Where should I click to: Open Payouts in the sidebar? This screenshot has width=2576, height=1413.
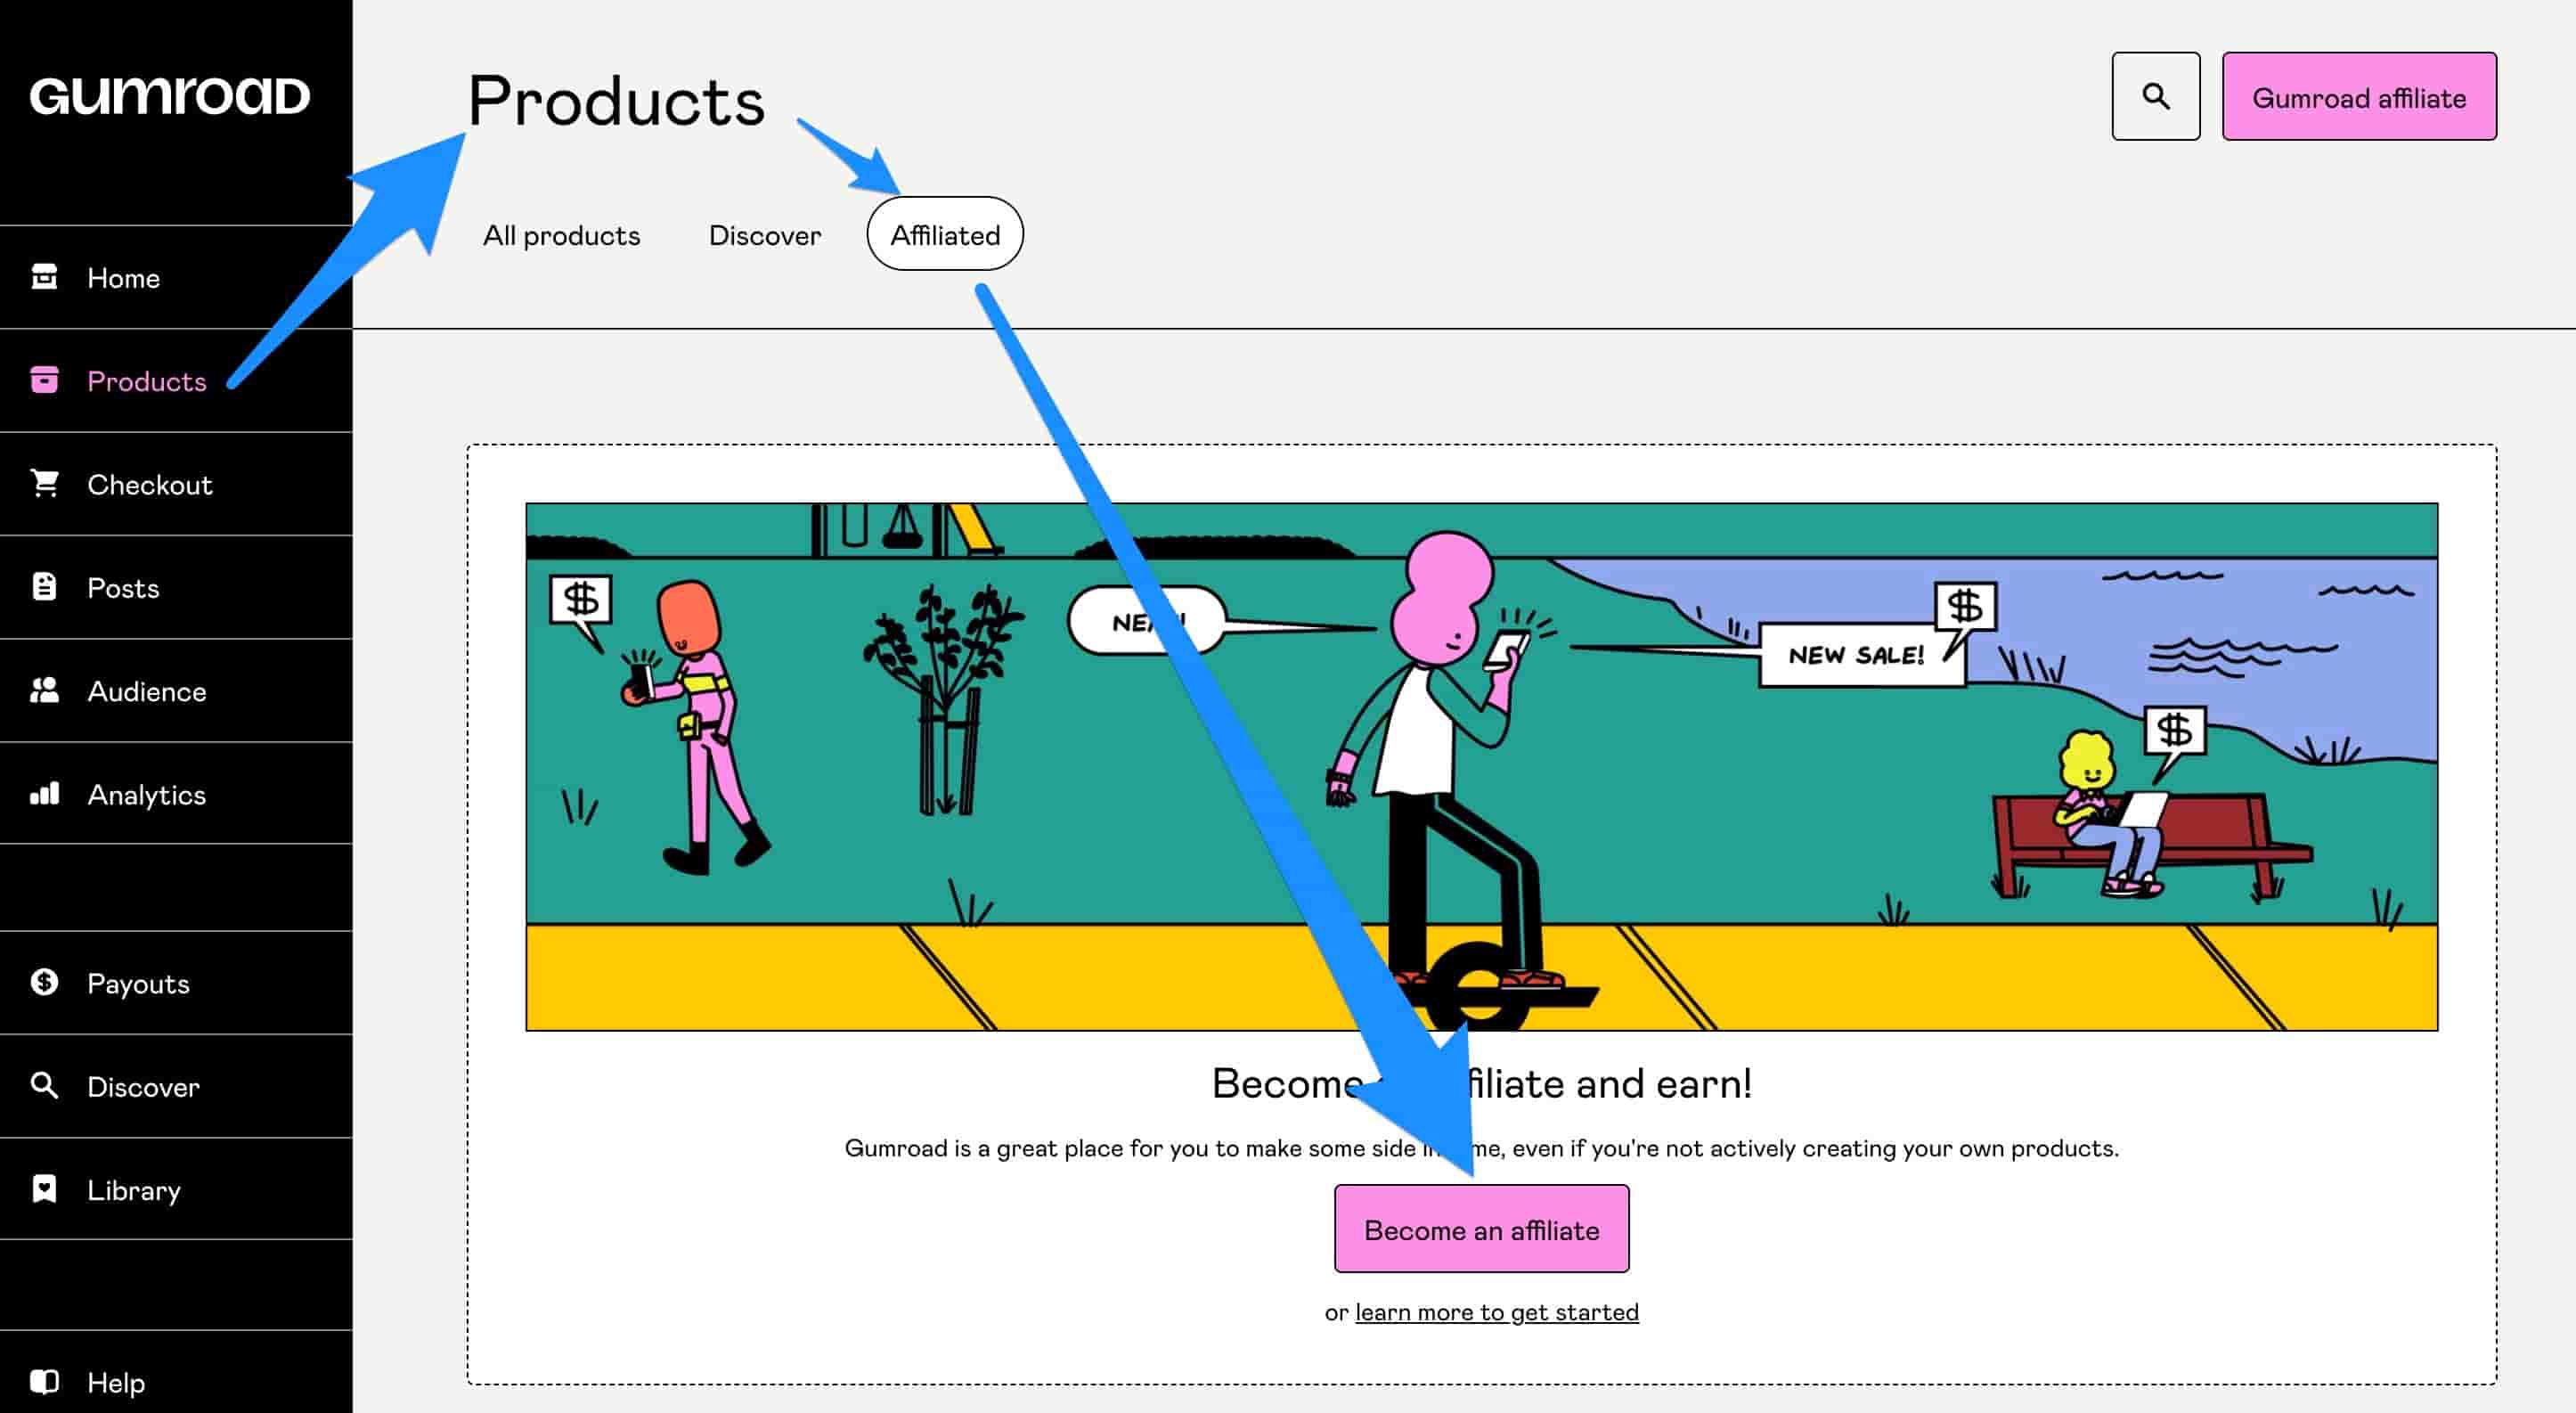tap(176, 983)
